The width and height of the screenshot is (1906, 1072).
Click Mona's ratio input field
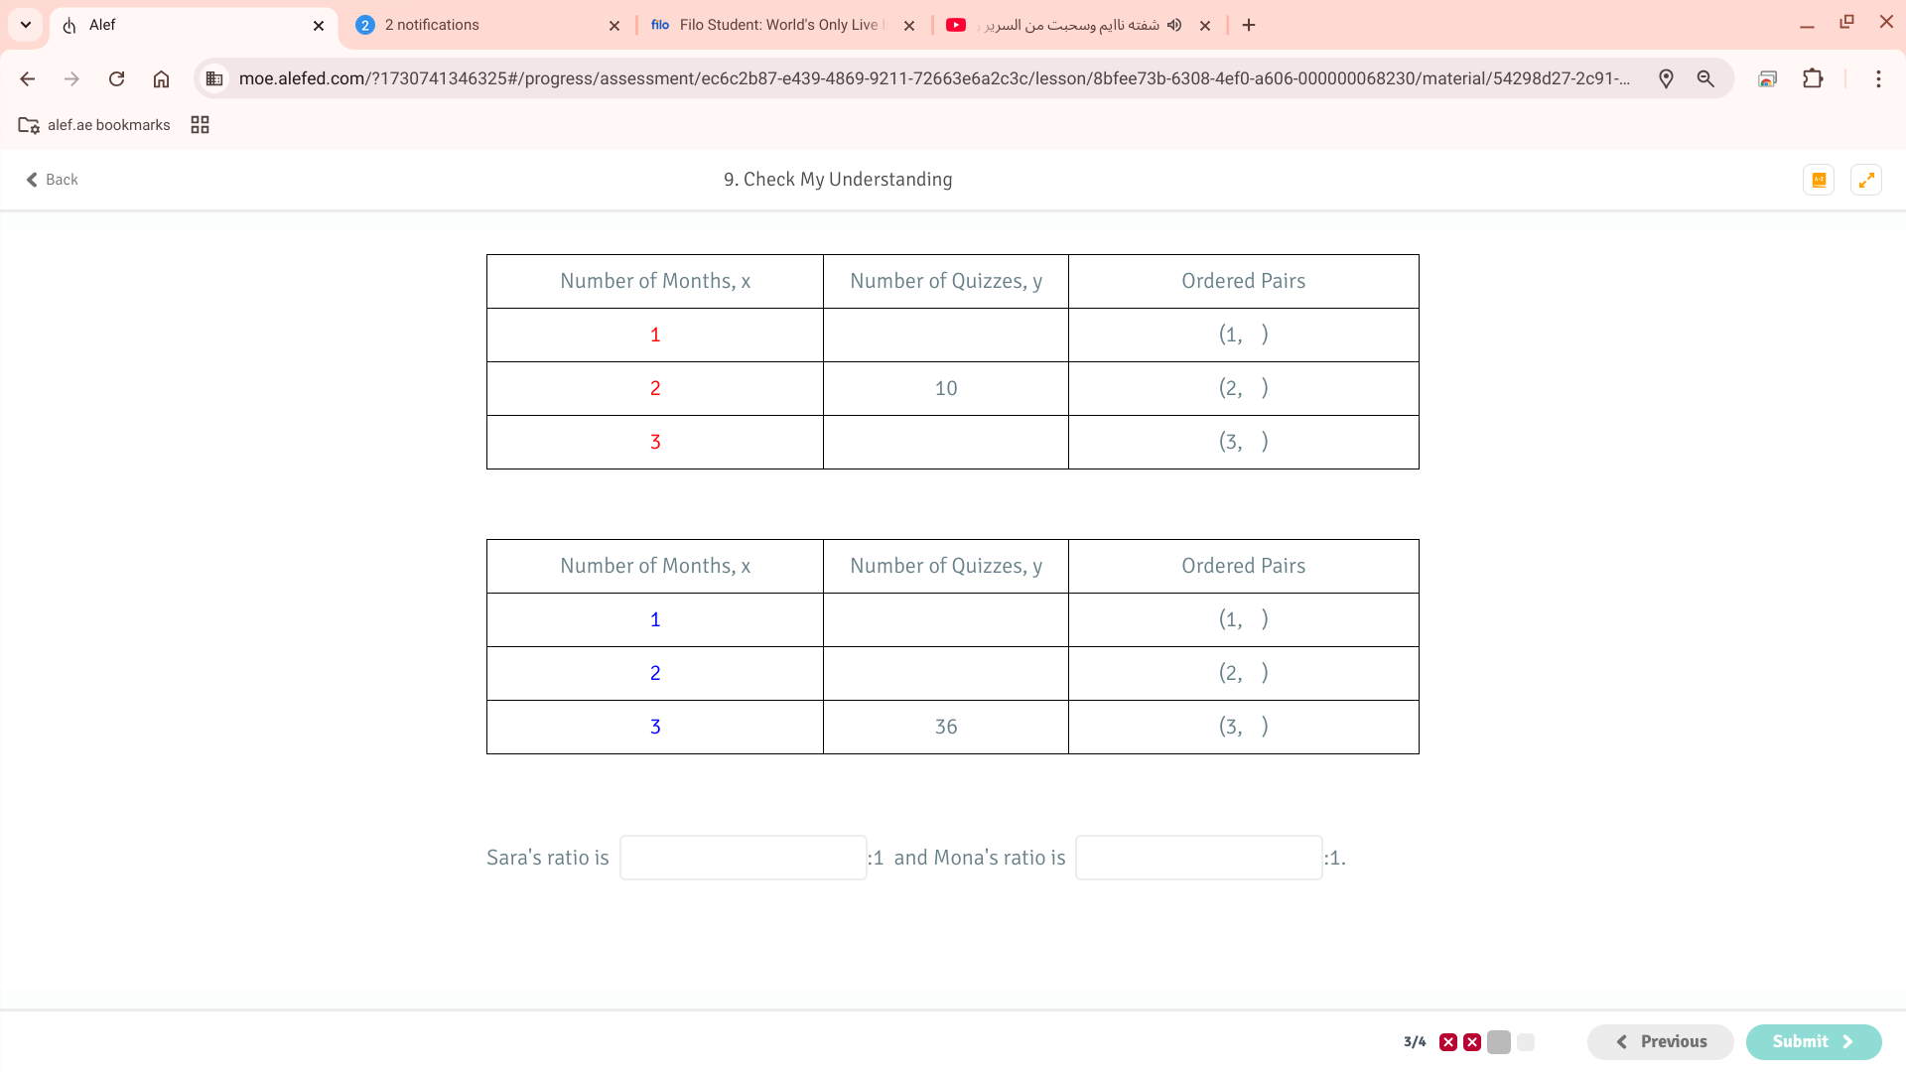[1198, 858]
